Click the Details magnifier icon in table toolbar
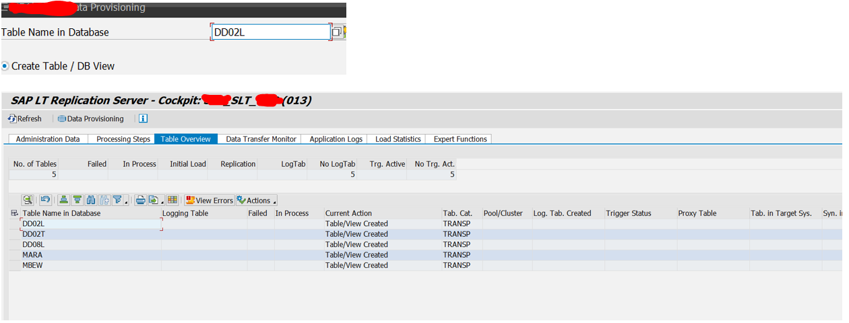Image resolution: width=849 pixels, height=323 pixels. pos(28,200)
